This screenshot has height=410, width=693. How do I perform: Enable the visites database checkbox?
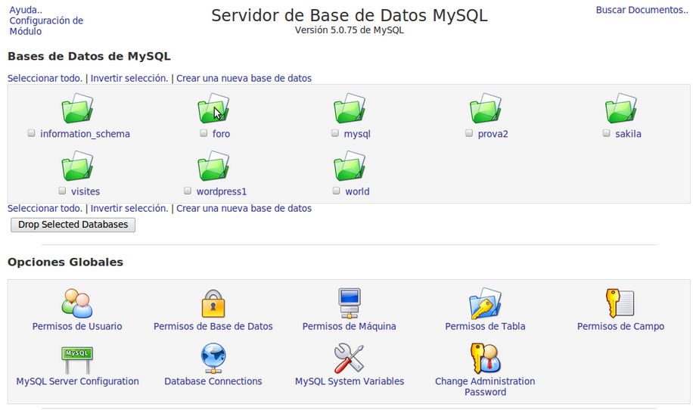62,191
